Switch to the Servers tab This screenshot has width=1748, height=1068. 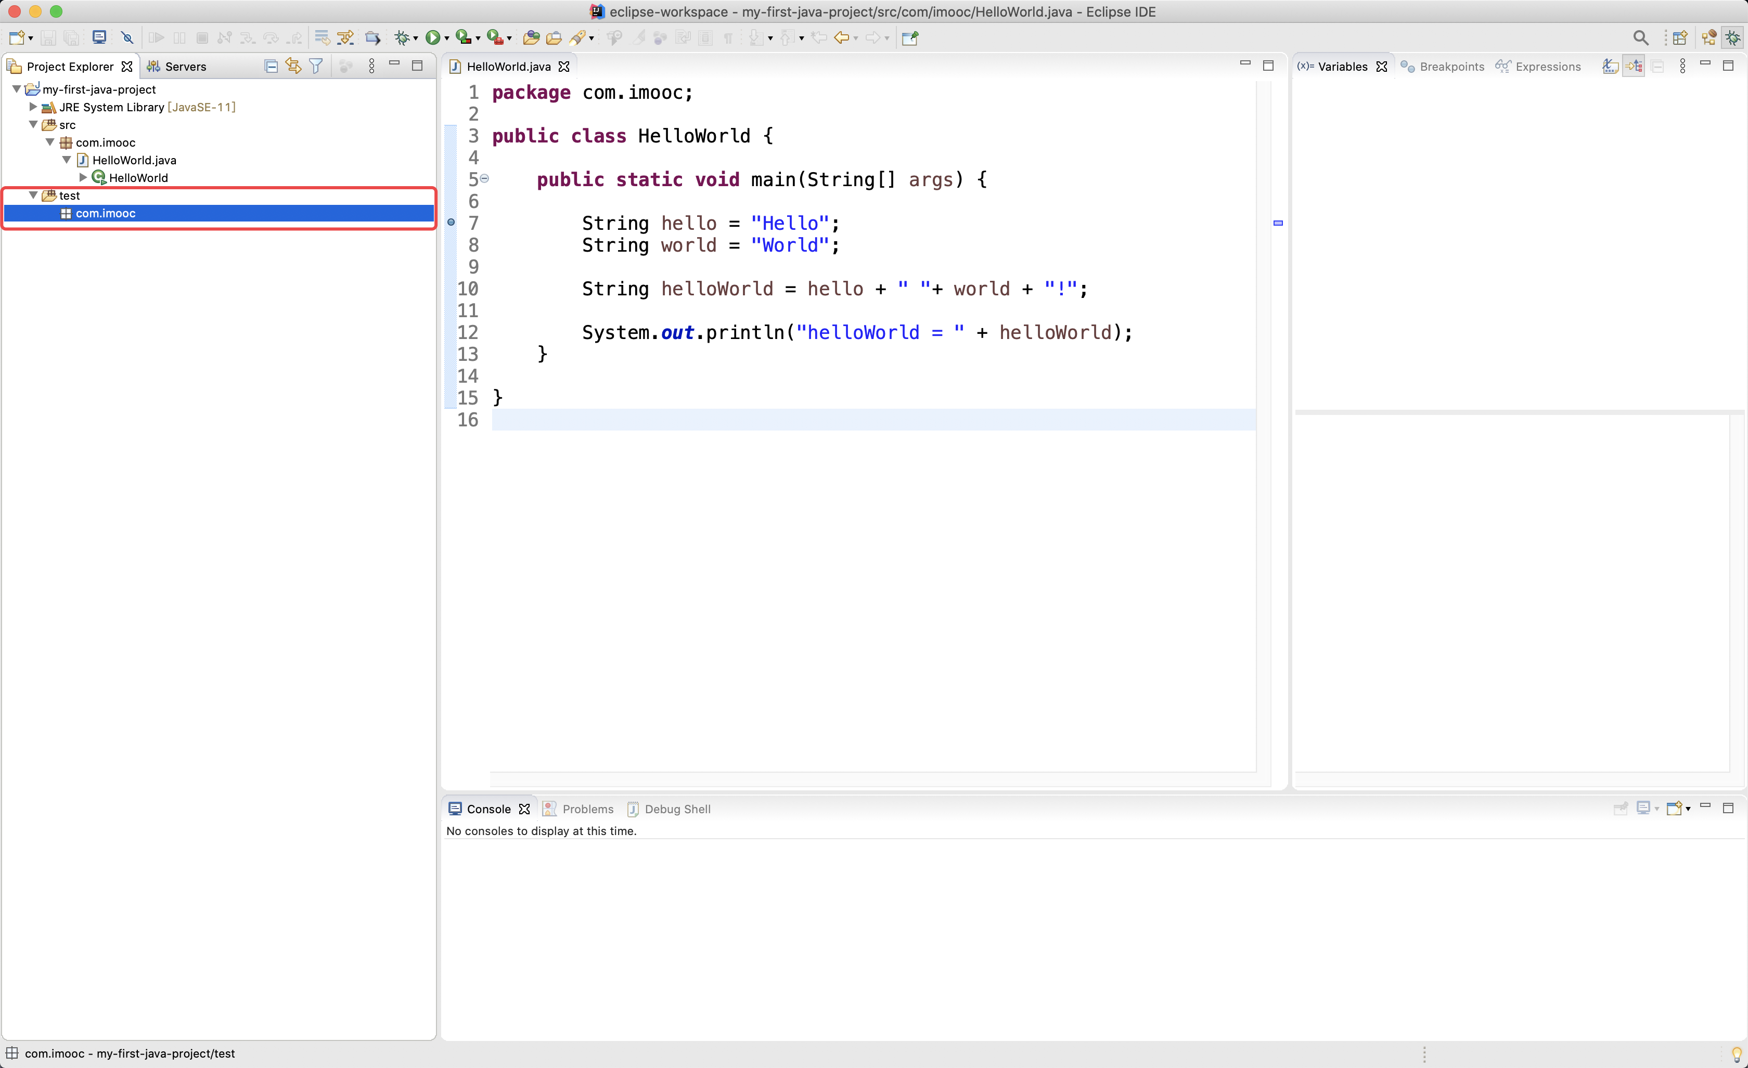[177, 67]
